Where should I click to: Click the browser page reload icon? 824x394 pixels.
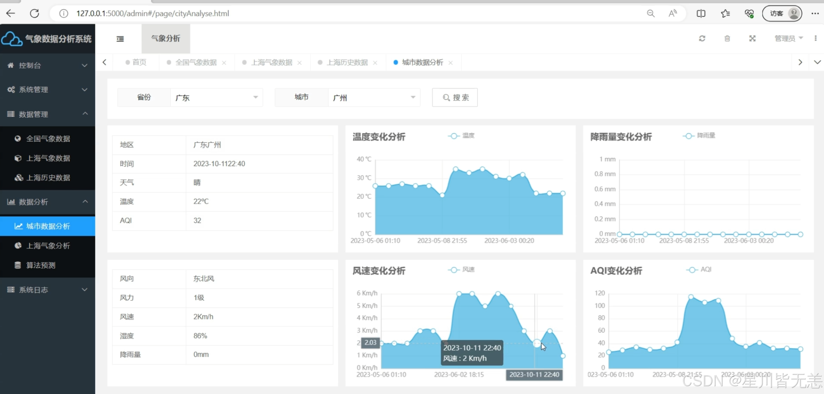[34, 13]
